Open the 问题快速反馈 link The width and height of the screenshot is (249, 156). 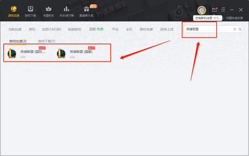click(x=234, y=18)
